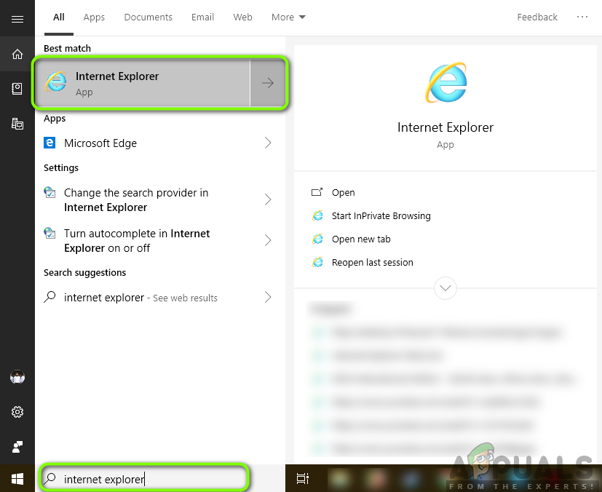This screenshot has height=492, width=602.
Task: Click the search magnifier in the search box
Action: pyautogui.click(x=50, y=479)
